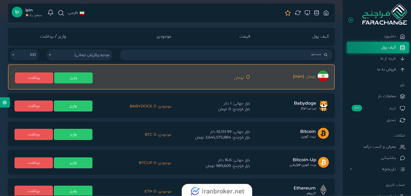Viewport: 411px width, 196px height.
Task: Open the موجودی(ارزش تومانی) sort dropdown
Action: click(79, 55)
